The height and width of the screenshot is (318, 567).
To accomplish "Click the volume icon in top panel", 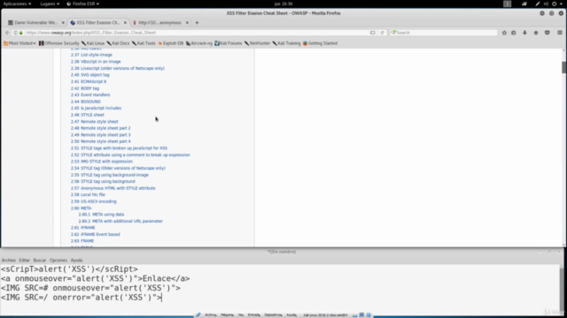I will tap(546, 4).
